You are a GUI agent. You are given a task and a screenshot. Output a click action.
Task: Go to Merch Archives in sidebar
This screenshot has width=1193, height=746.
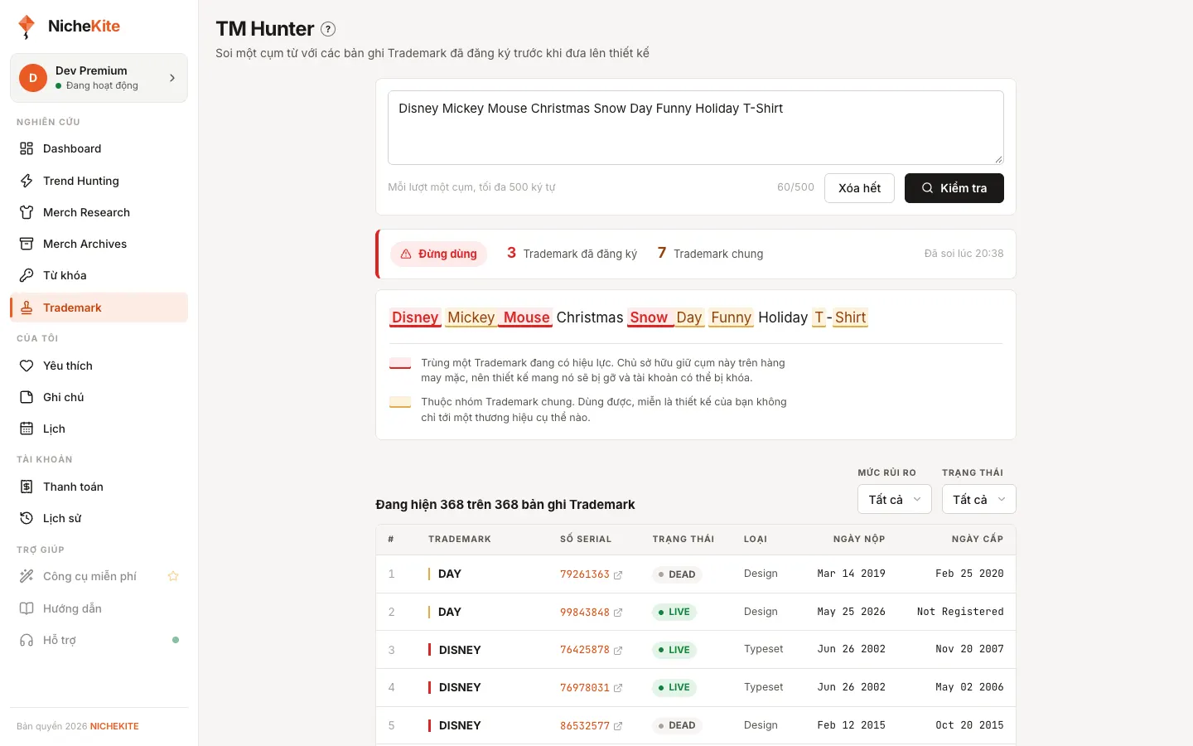(x=99, y=244)
